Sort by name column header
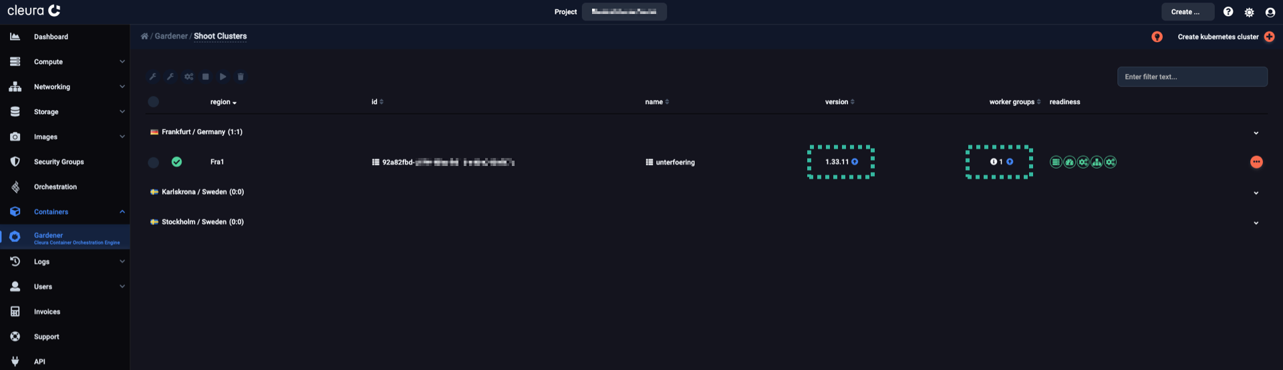Image resolution: width=1283 pixels, height=370 pixels. click(657, 102)
